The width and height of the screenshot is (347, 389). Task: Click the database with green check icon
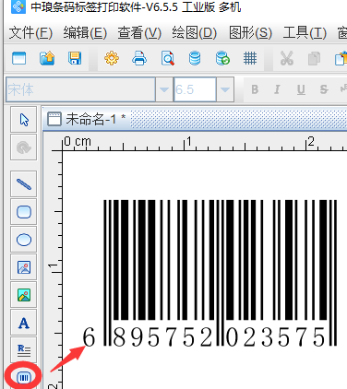[x=222, y=58]
